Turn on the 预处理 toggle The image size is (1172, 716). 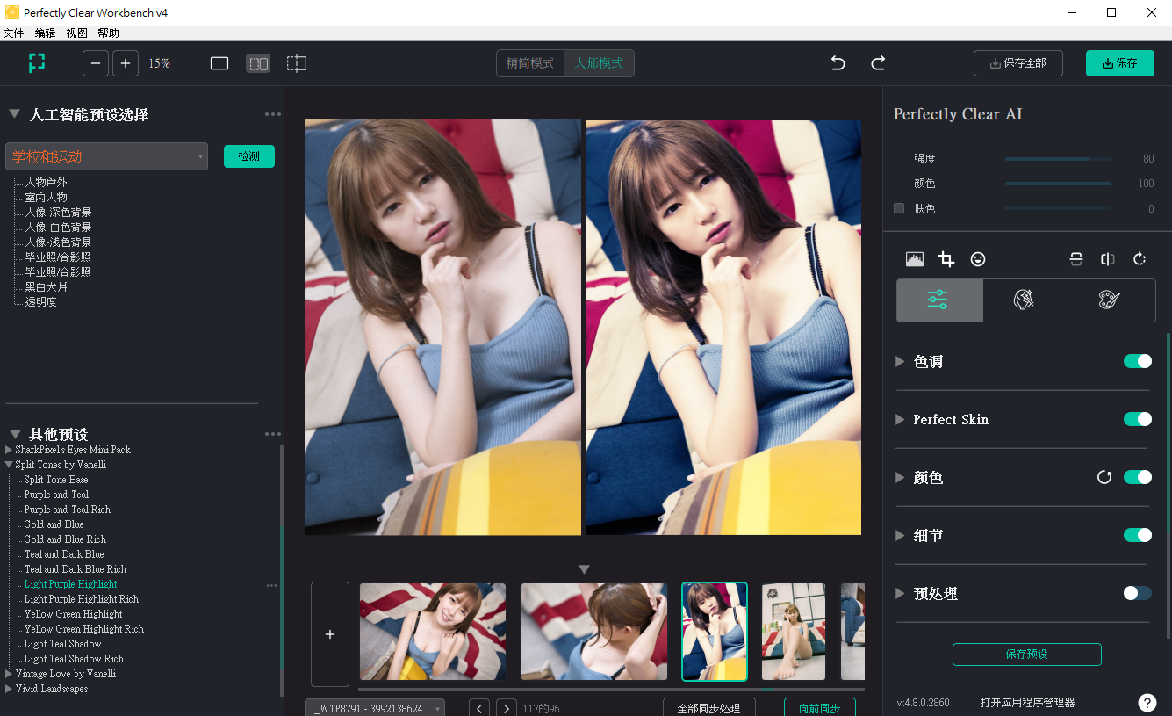point(1137,593)
